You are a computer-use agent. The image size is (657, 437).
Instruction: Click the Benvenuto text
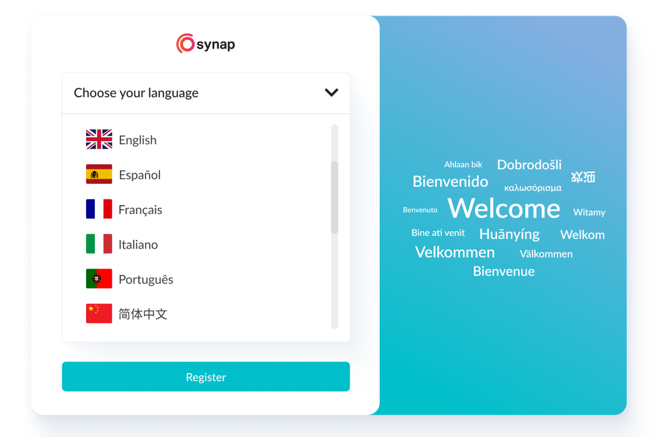point(420,210)
